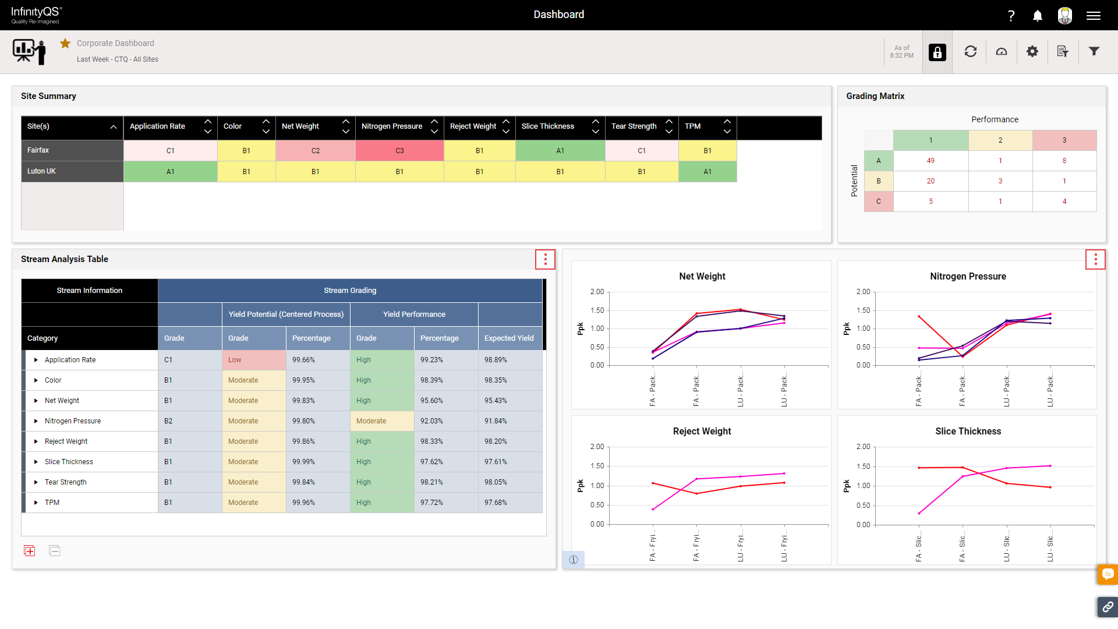Click Nitrogen Pressure expected yield 91.84%
Viewport: 1118px width, 629px height.
click(x=510, y=421)
